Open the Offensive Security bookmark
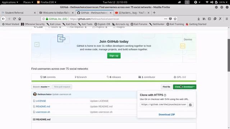230x129 pixels. (33, 24)
